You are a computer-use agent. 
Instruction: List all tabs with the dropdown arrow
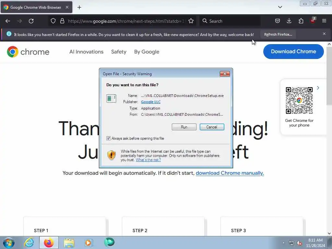click(x=280, y=7)
